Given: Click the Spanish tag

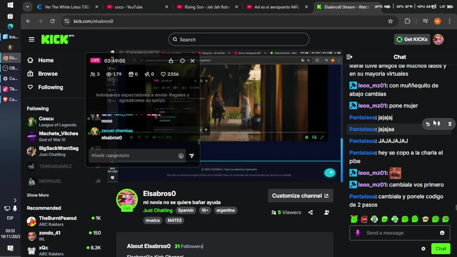Looking at the screenshot, I should (186, 210).
